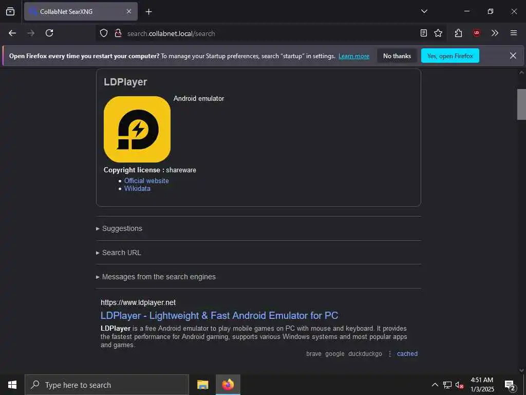The height and width of the screenshot is (395, 526).
Task: Click the Android emulator description text
Action: tap(199, 98)
